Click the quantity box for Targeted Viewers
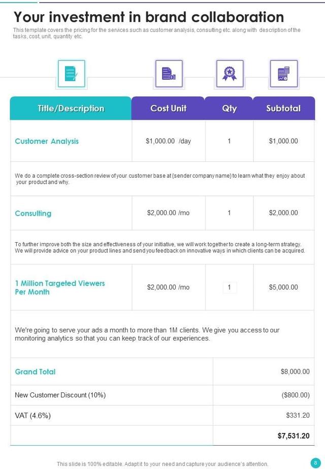Screen dimensions: 325x469 tap(230, 287)
